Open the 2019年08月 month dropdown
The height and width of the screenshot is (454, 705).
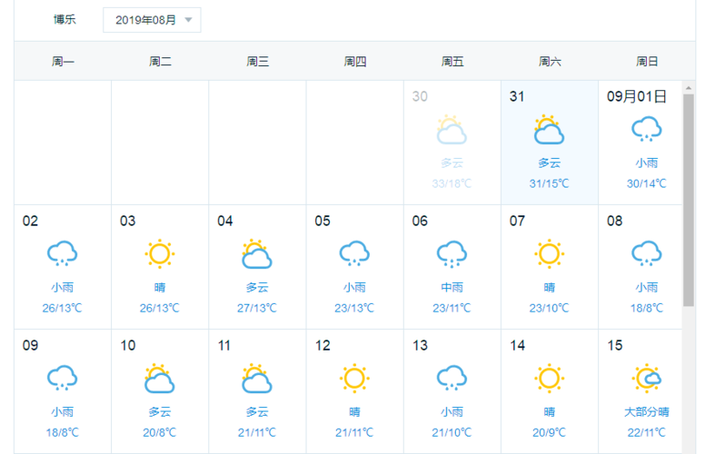pos(152,20)
